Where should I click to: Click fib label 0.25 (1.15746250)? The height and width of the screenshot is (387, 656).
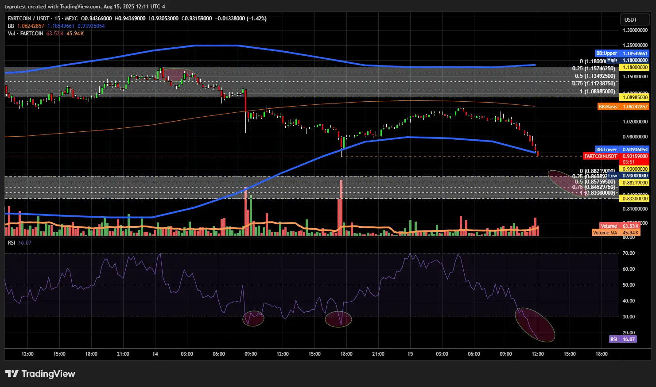tap(594, 69)
